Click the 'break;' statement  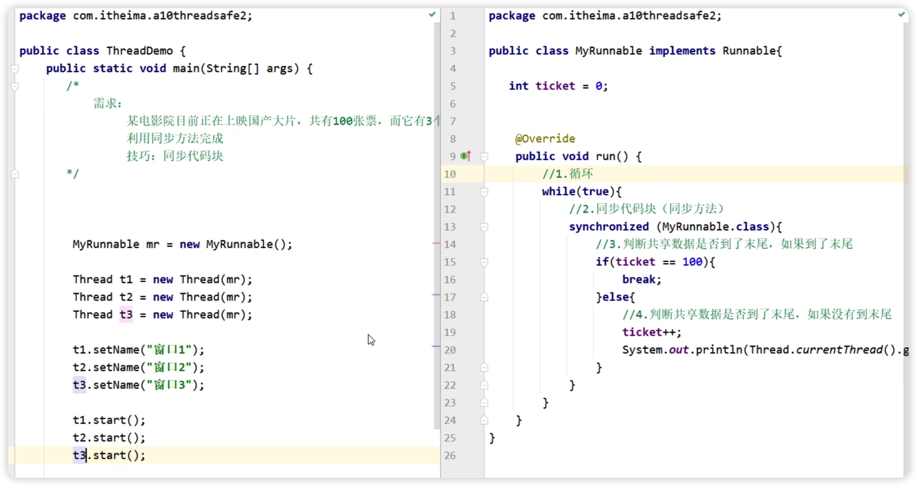click(641, 279)
